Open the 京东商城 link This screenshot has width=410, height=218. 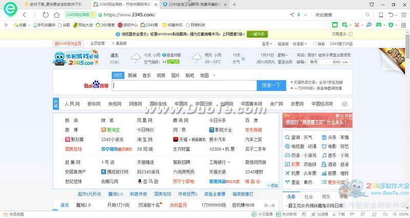253,130
